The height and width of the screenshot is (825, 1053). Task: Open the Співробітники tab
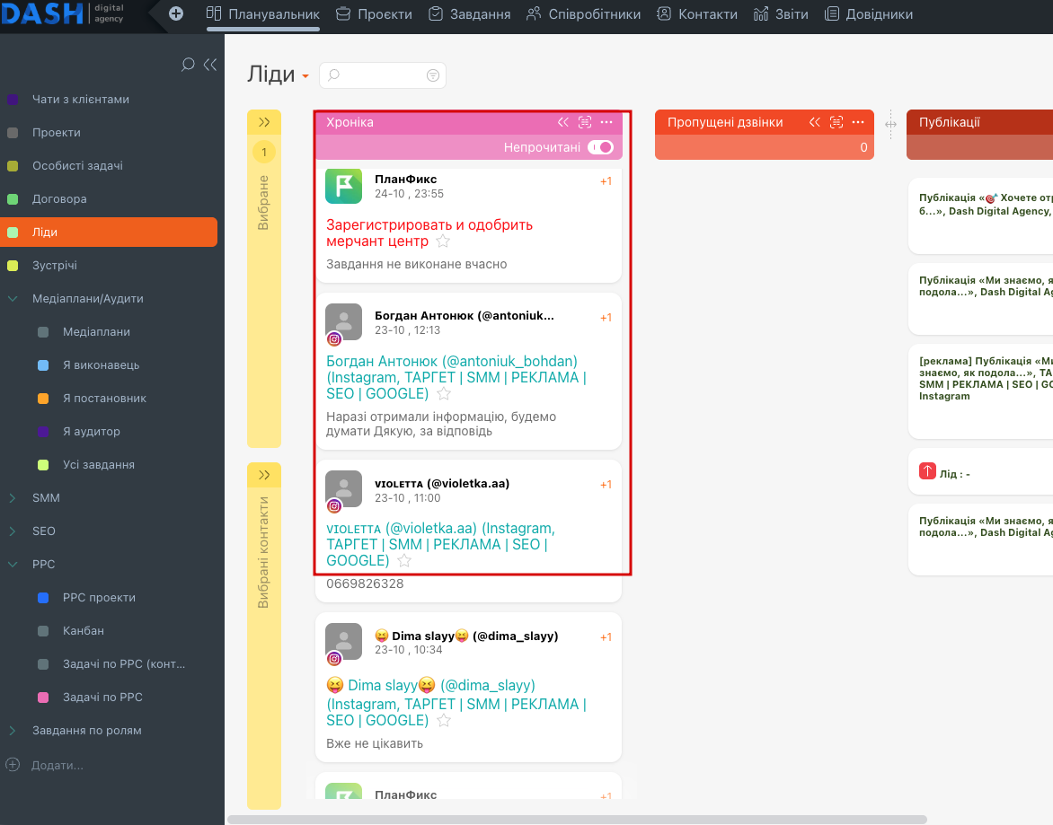pyautogui.click(x=584, y=14)
